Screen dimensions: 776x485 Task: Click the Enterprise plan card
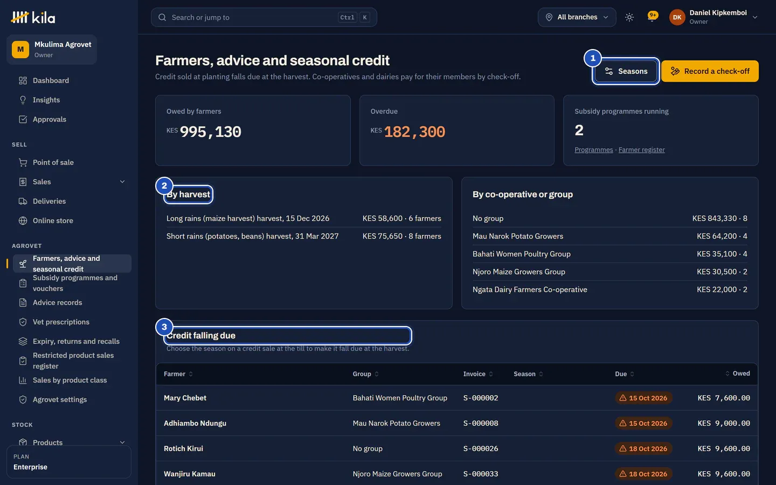69,462
